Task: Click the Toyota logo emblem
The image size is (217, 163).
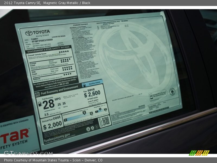Action: coord(29,33)
